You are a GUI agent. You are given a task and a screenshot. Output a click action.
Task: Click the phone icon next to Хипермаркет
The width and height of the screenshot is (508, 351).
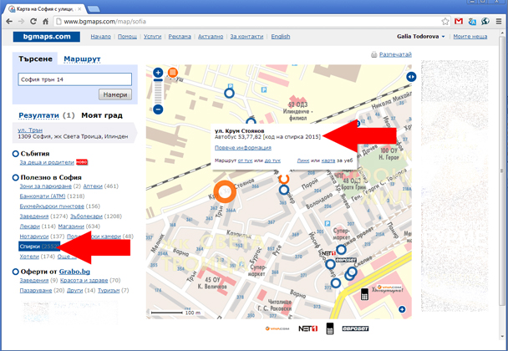coord(365,294)
